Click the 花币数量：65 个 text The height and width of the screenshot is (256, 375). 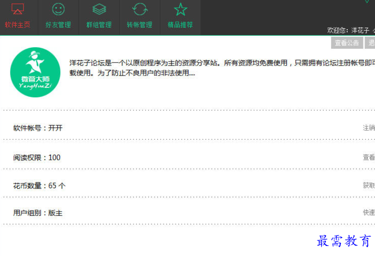point(39,185)
